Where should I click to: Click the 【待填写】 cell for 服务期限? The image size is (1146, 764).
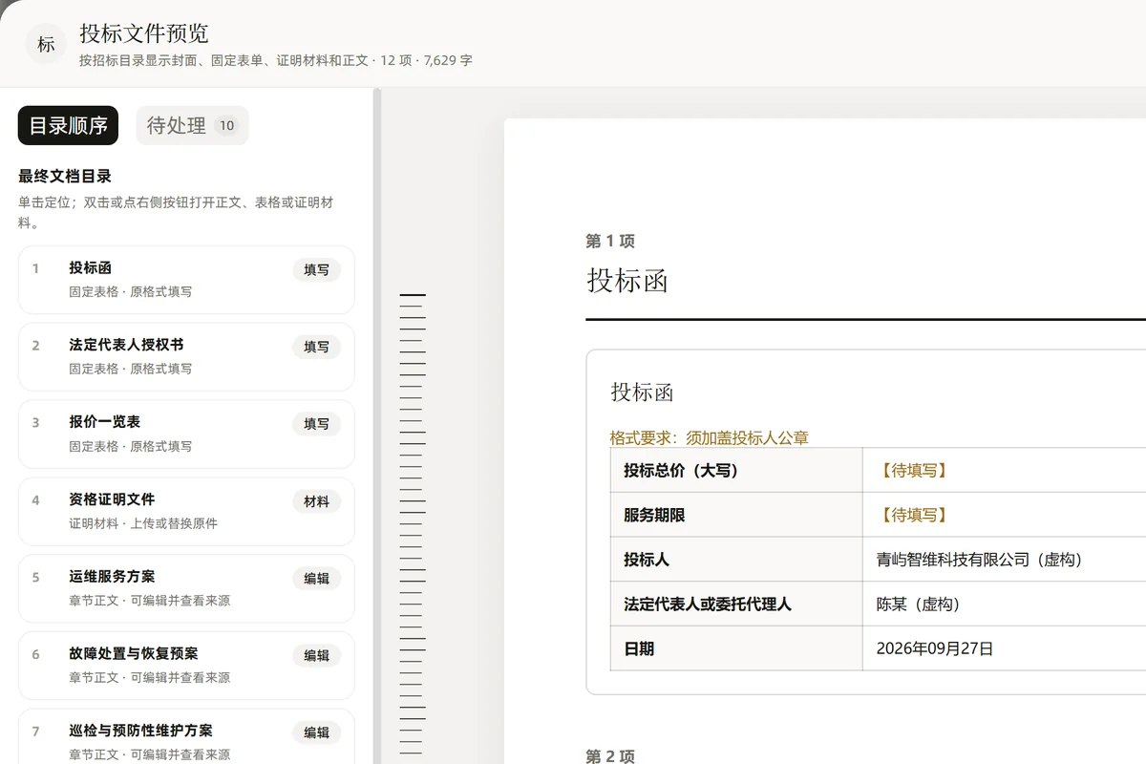coord(1004,515)
